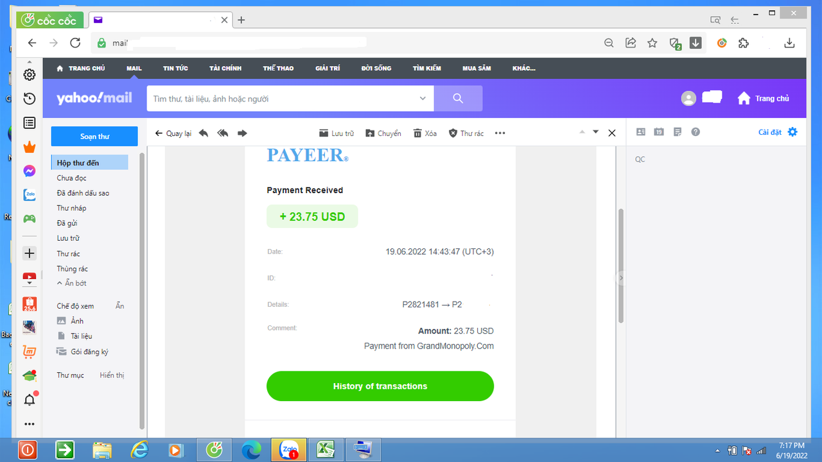Open browser history clock icon in sidebar
822x462 pixels.
(x=29, y=98)
